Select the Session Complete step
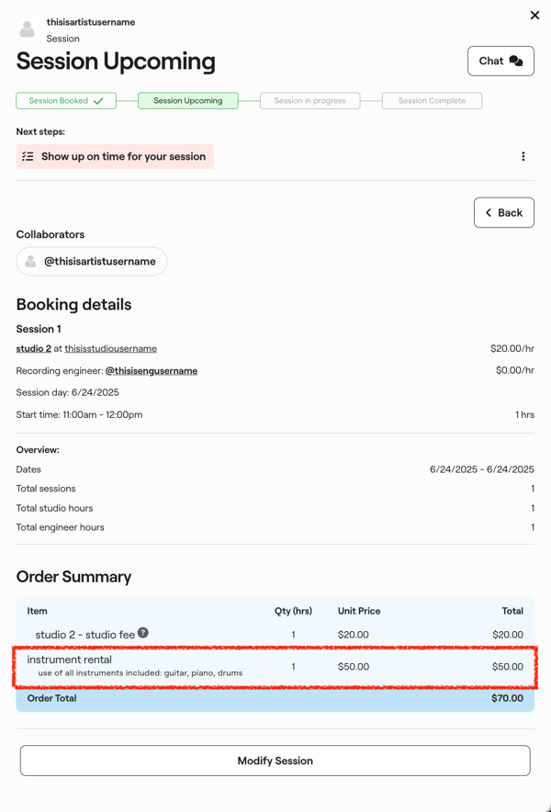This screenshot has height=812, width=551. tap(432, 101)
